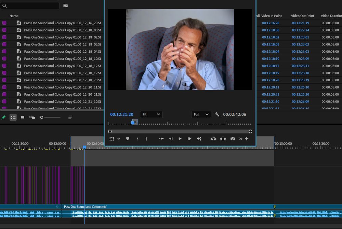
Task: Click the purple label swatch of row 01.00_12_18_20
Action: pyautogui.click(x=4, y=80)
